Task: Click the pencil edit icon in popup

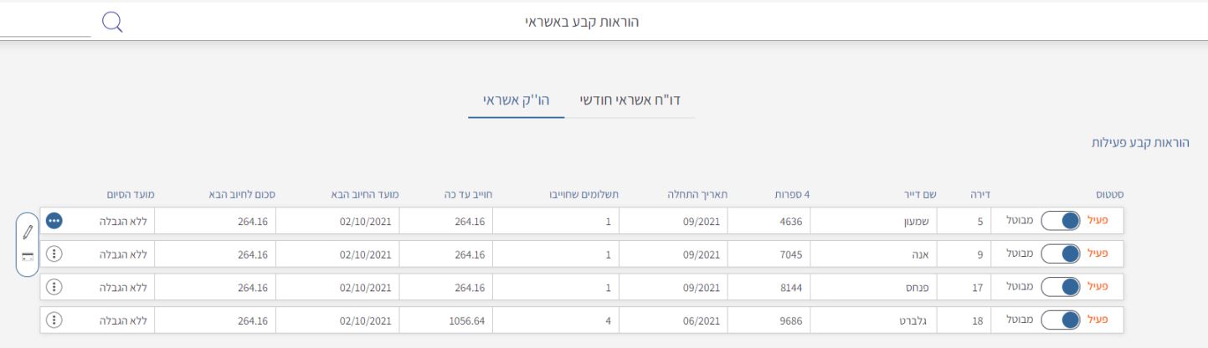Action: 28,229
